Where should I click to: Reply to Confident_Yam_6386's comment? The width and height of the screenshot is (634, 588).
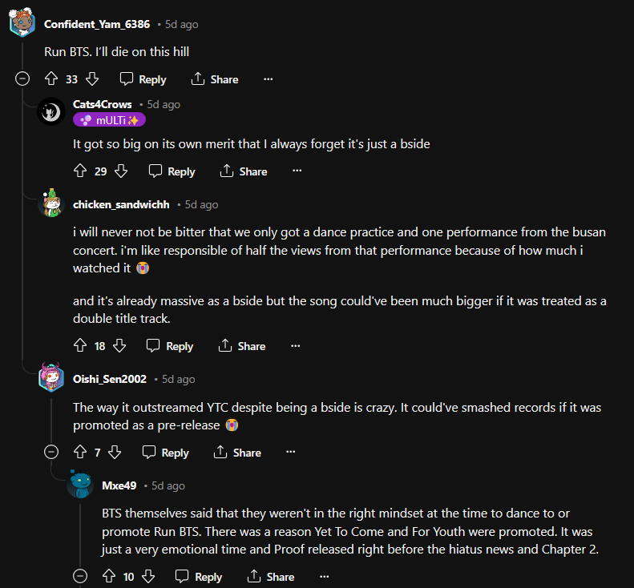pos(143,79)
